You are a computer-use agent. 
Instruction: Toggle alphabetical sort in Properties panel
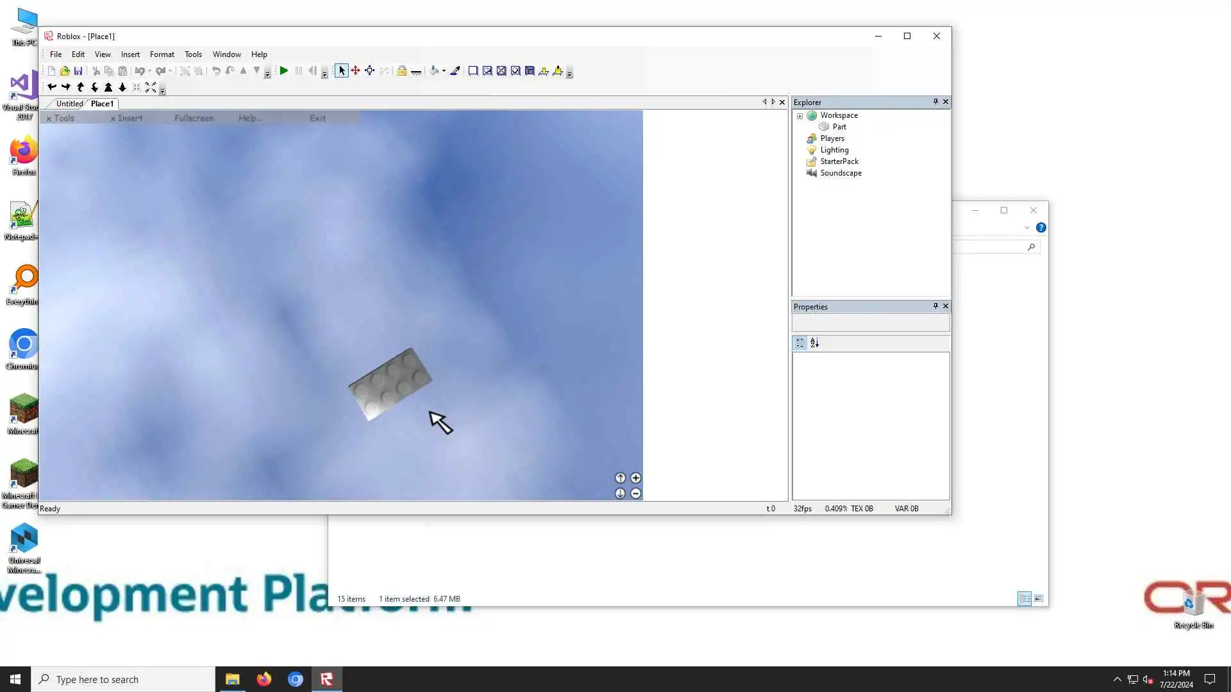tap(814, 343)
